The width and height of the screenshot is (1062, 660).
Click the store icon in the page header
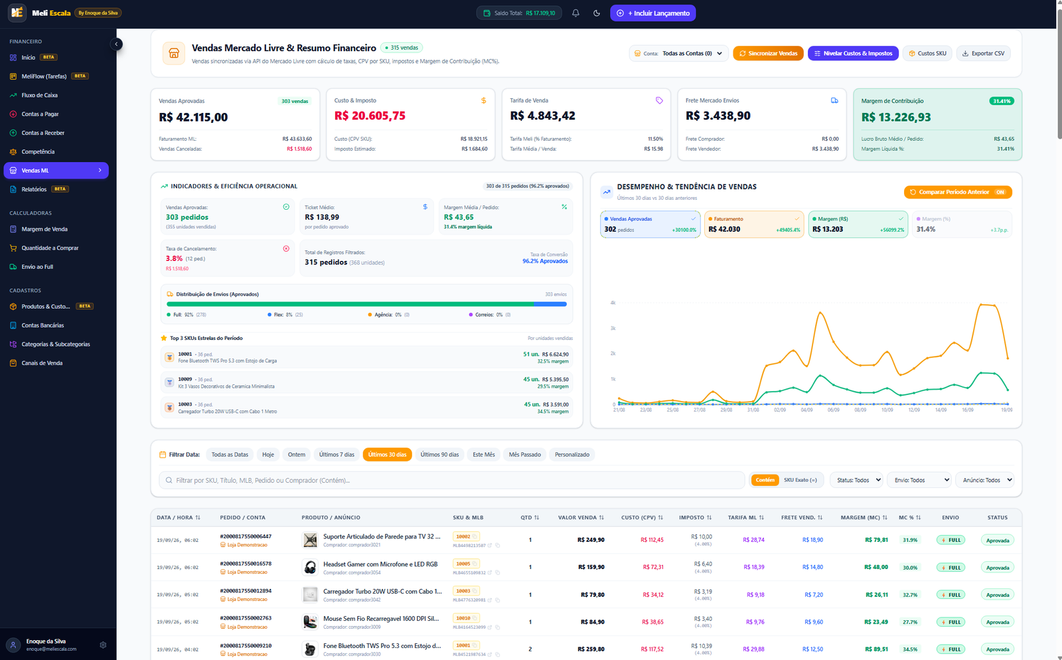coord(174,53)
